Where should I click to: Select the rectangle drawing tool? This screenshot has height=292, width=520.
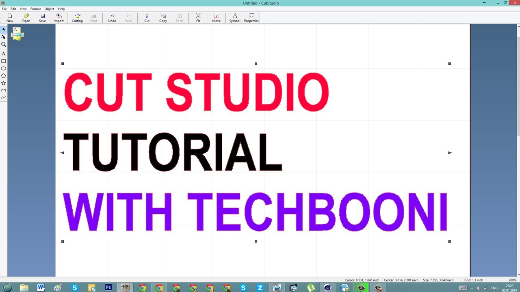pyautogui.click(x=4, y=61)
